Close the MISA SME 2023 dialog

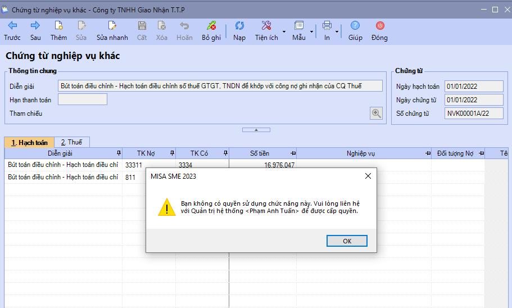coord(368,176)
